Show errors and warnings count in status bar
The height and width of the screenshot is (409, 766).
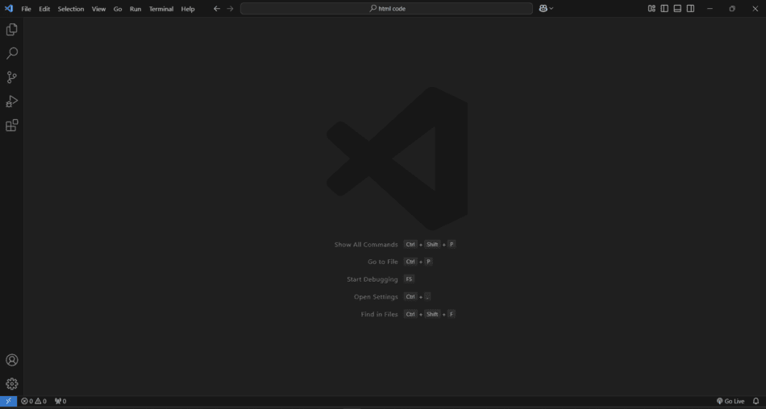click(x=34, y=401)
